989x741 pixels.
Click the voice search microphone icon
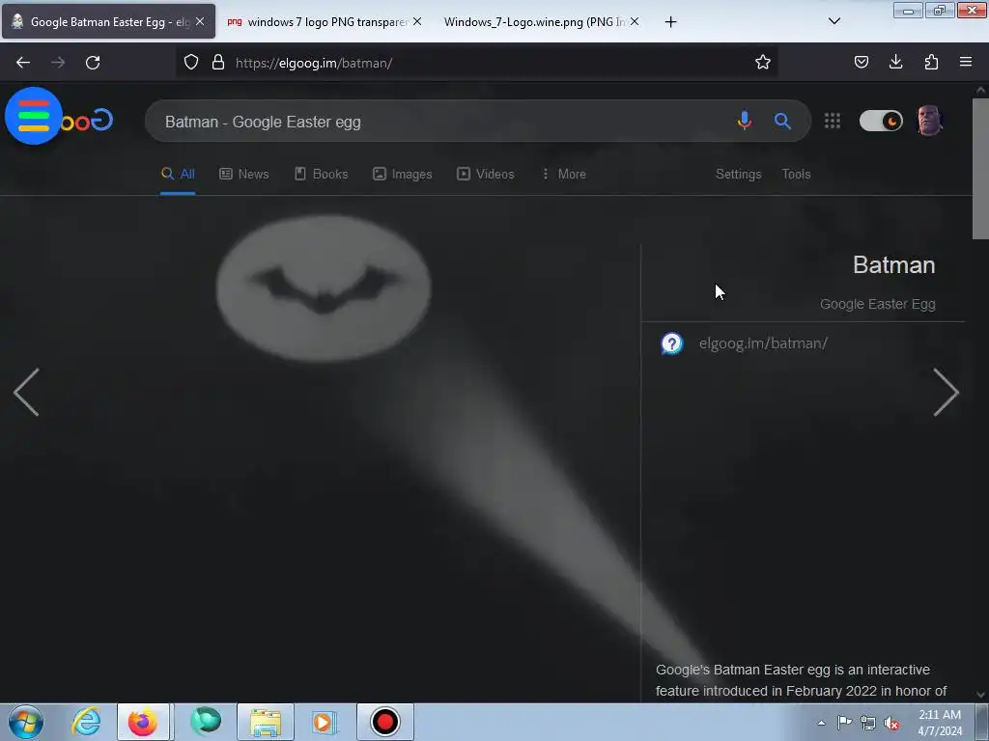point(745,121)
